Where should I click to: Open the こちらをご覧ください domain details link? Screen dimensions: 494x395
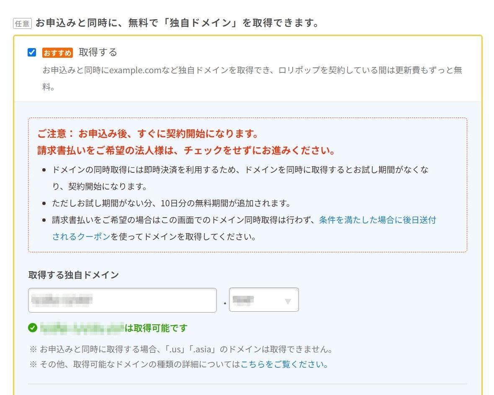284,364
